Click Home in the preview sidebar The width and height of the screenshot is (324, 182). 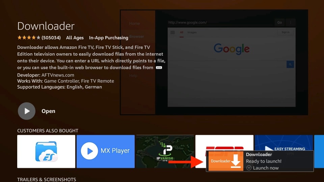tap(135, 24)
